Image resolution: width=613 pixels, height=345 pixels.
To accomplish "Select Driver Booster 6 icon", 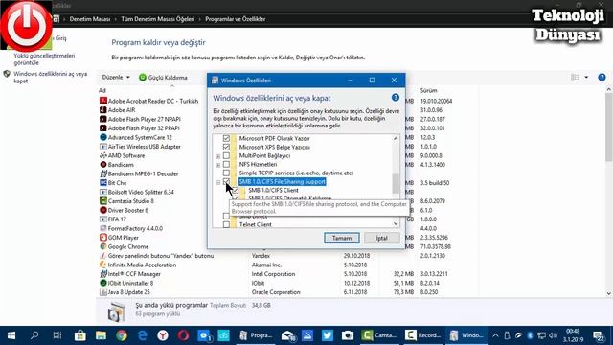I will point(103,210).
